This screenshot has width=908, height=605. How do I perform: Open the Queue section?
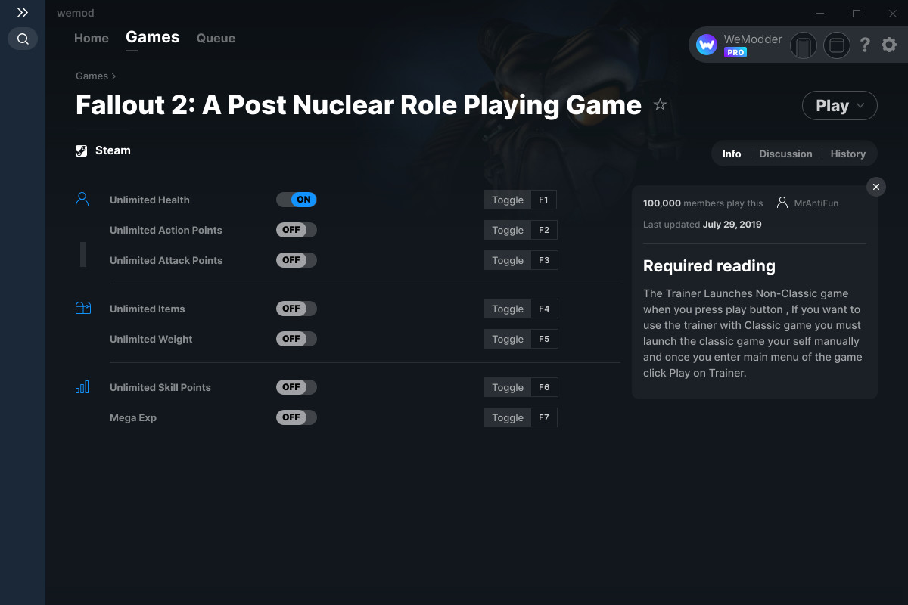(215, 38)
